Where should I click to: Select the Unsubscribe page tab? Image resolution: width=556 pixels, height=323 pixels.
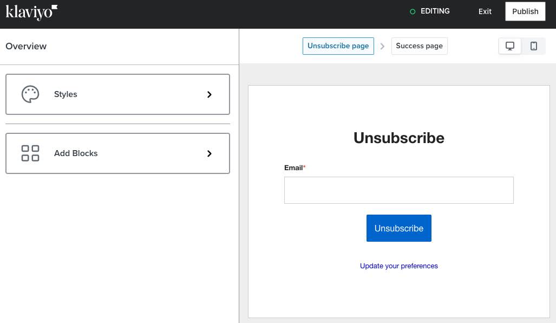click(x=338, y=46)
